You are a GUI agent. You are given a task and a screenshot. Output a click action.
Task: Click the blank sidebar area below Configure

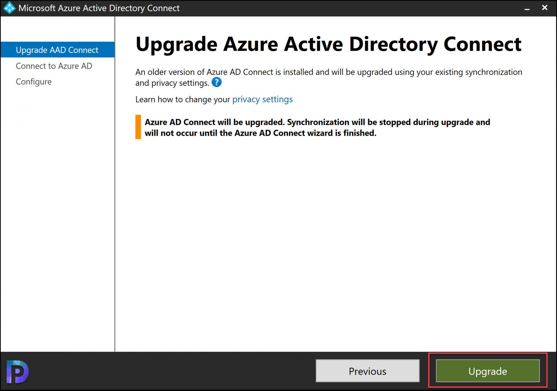58,218
